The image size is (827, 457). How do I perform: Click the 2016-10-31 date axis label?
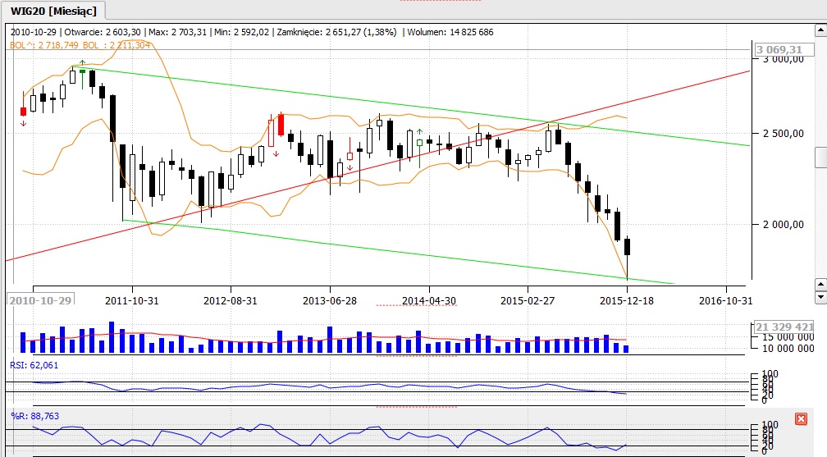726,301
